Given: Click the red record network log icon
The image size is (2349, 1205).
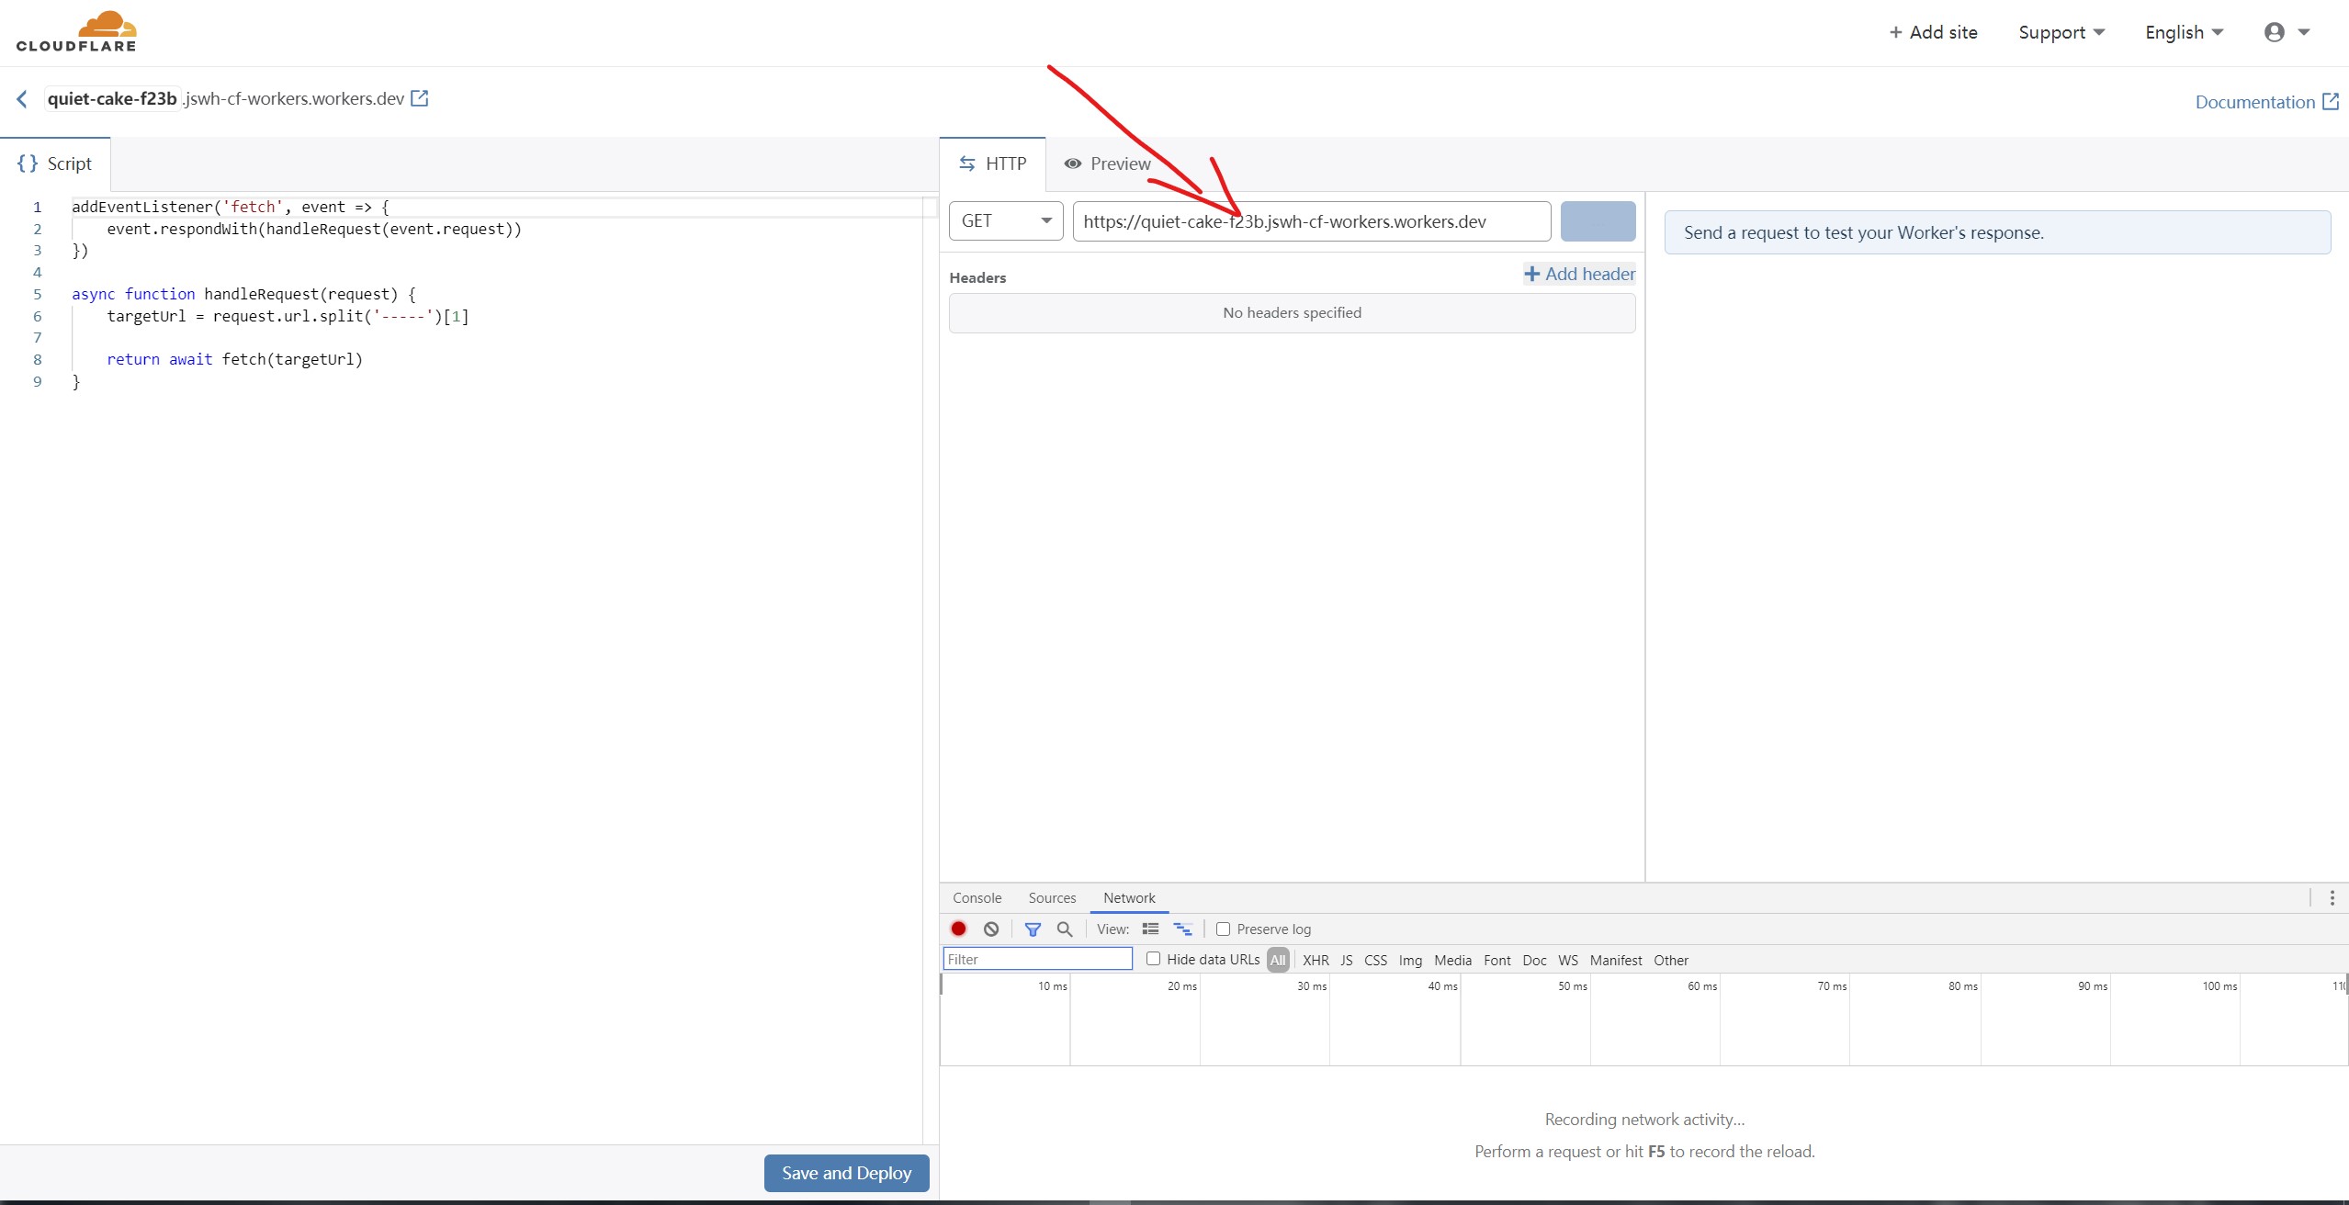Looking at the screenshot, I should coord(958,929).
